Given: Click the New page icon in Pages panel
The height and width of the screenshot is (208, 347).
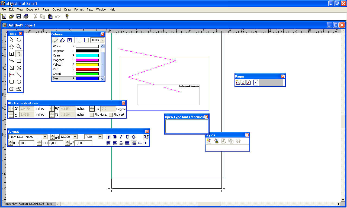Looking at the screenshot, I should 238,82.
